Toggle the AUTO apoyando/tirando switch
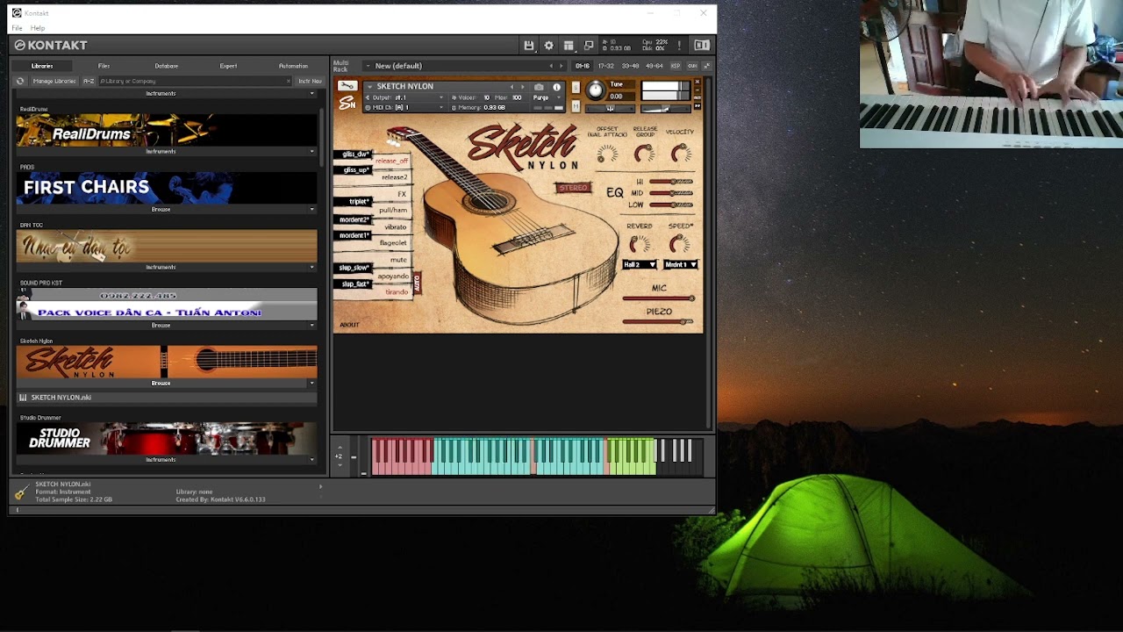1123x632 pixels. (x=417, y=283)
